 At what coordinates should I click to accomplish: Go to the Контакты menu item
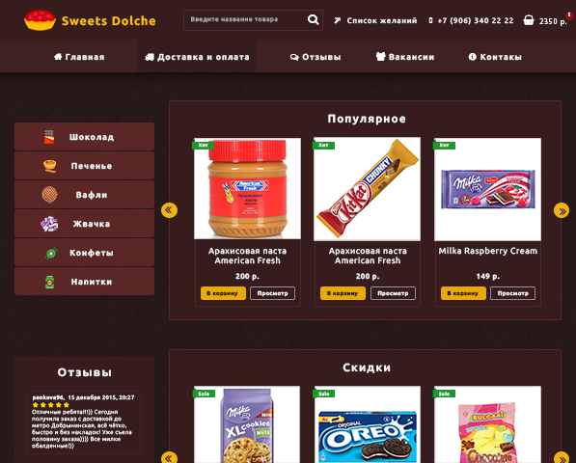click(x=495, y=57)
